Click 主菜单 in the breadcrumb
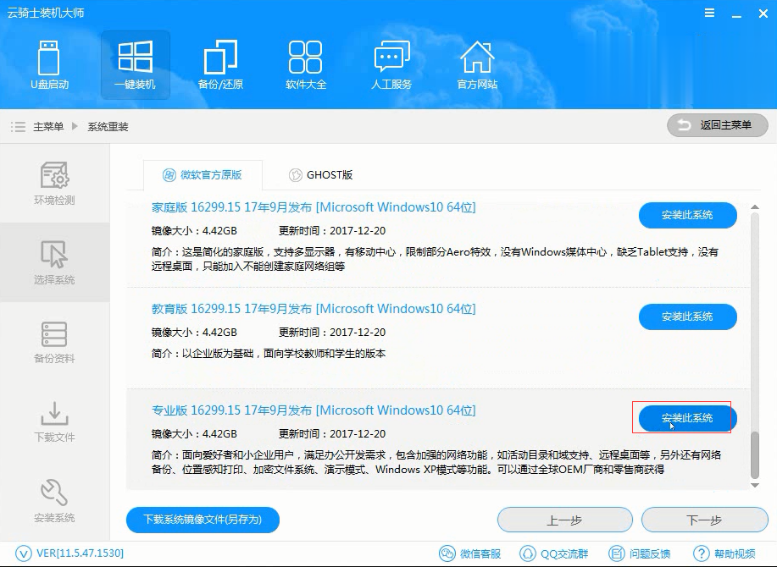Image resolution: width=777 pixels, height=567 pixels. click(x=48, y=127)
